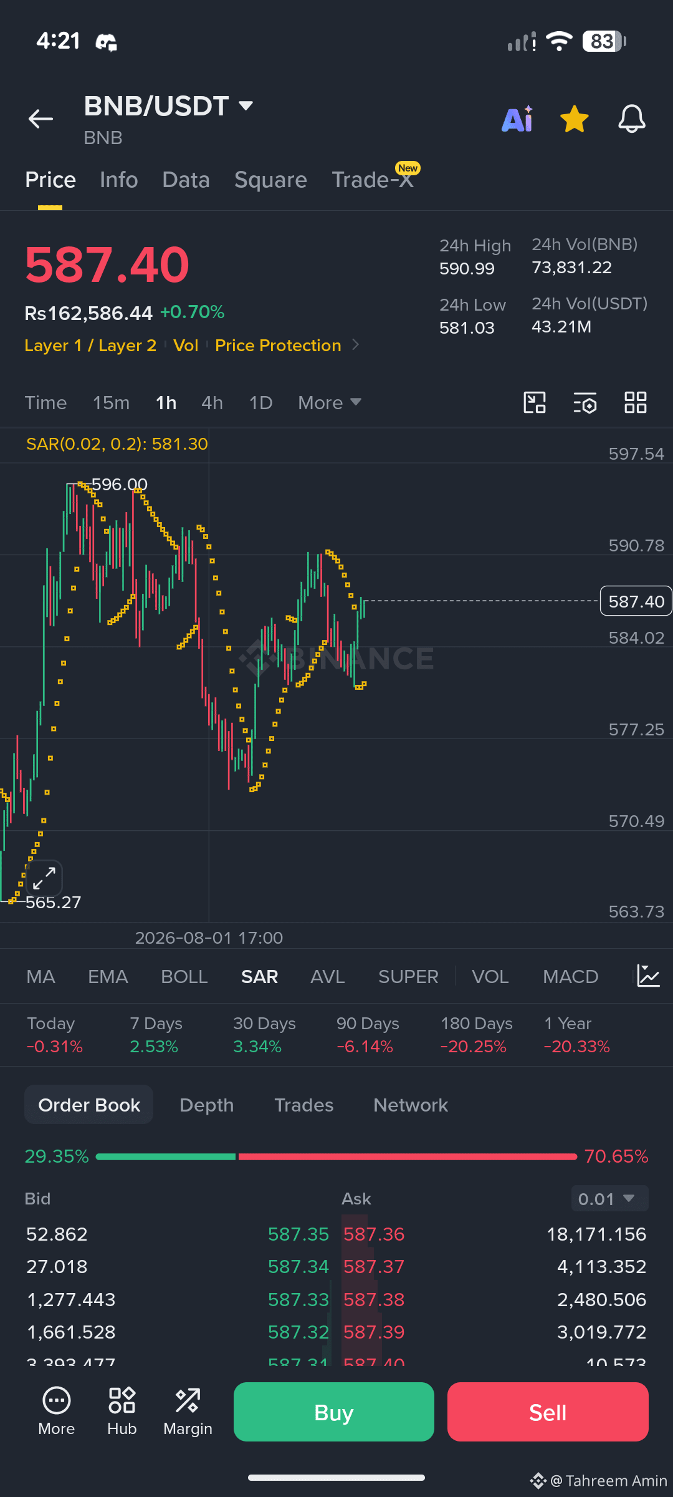The height and width of the screenshot is (1497, 673).
Task: Tap the 7 Days 2.53% performance
Action: coord(156,1035)
